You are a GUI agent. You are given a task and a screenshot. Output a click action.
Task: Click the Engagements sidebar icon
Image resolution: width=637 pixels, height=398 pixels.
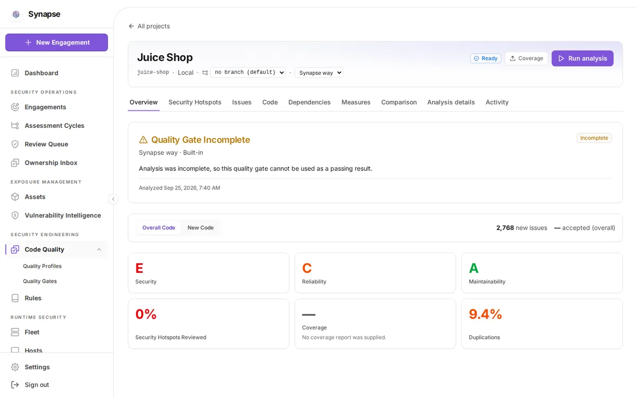15,107
